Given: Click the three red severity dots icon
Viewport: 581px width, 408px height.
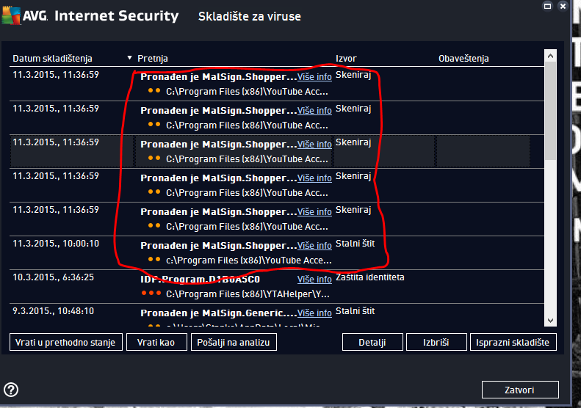Looking at the screenshot, I should pos(151,294).
